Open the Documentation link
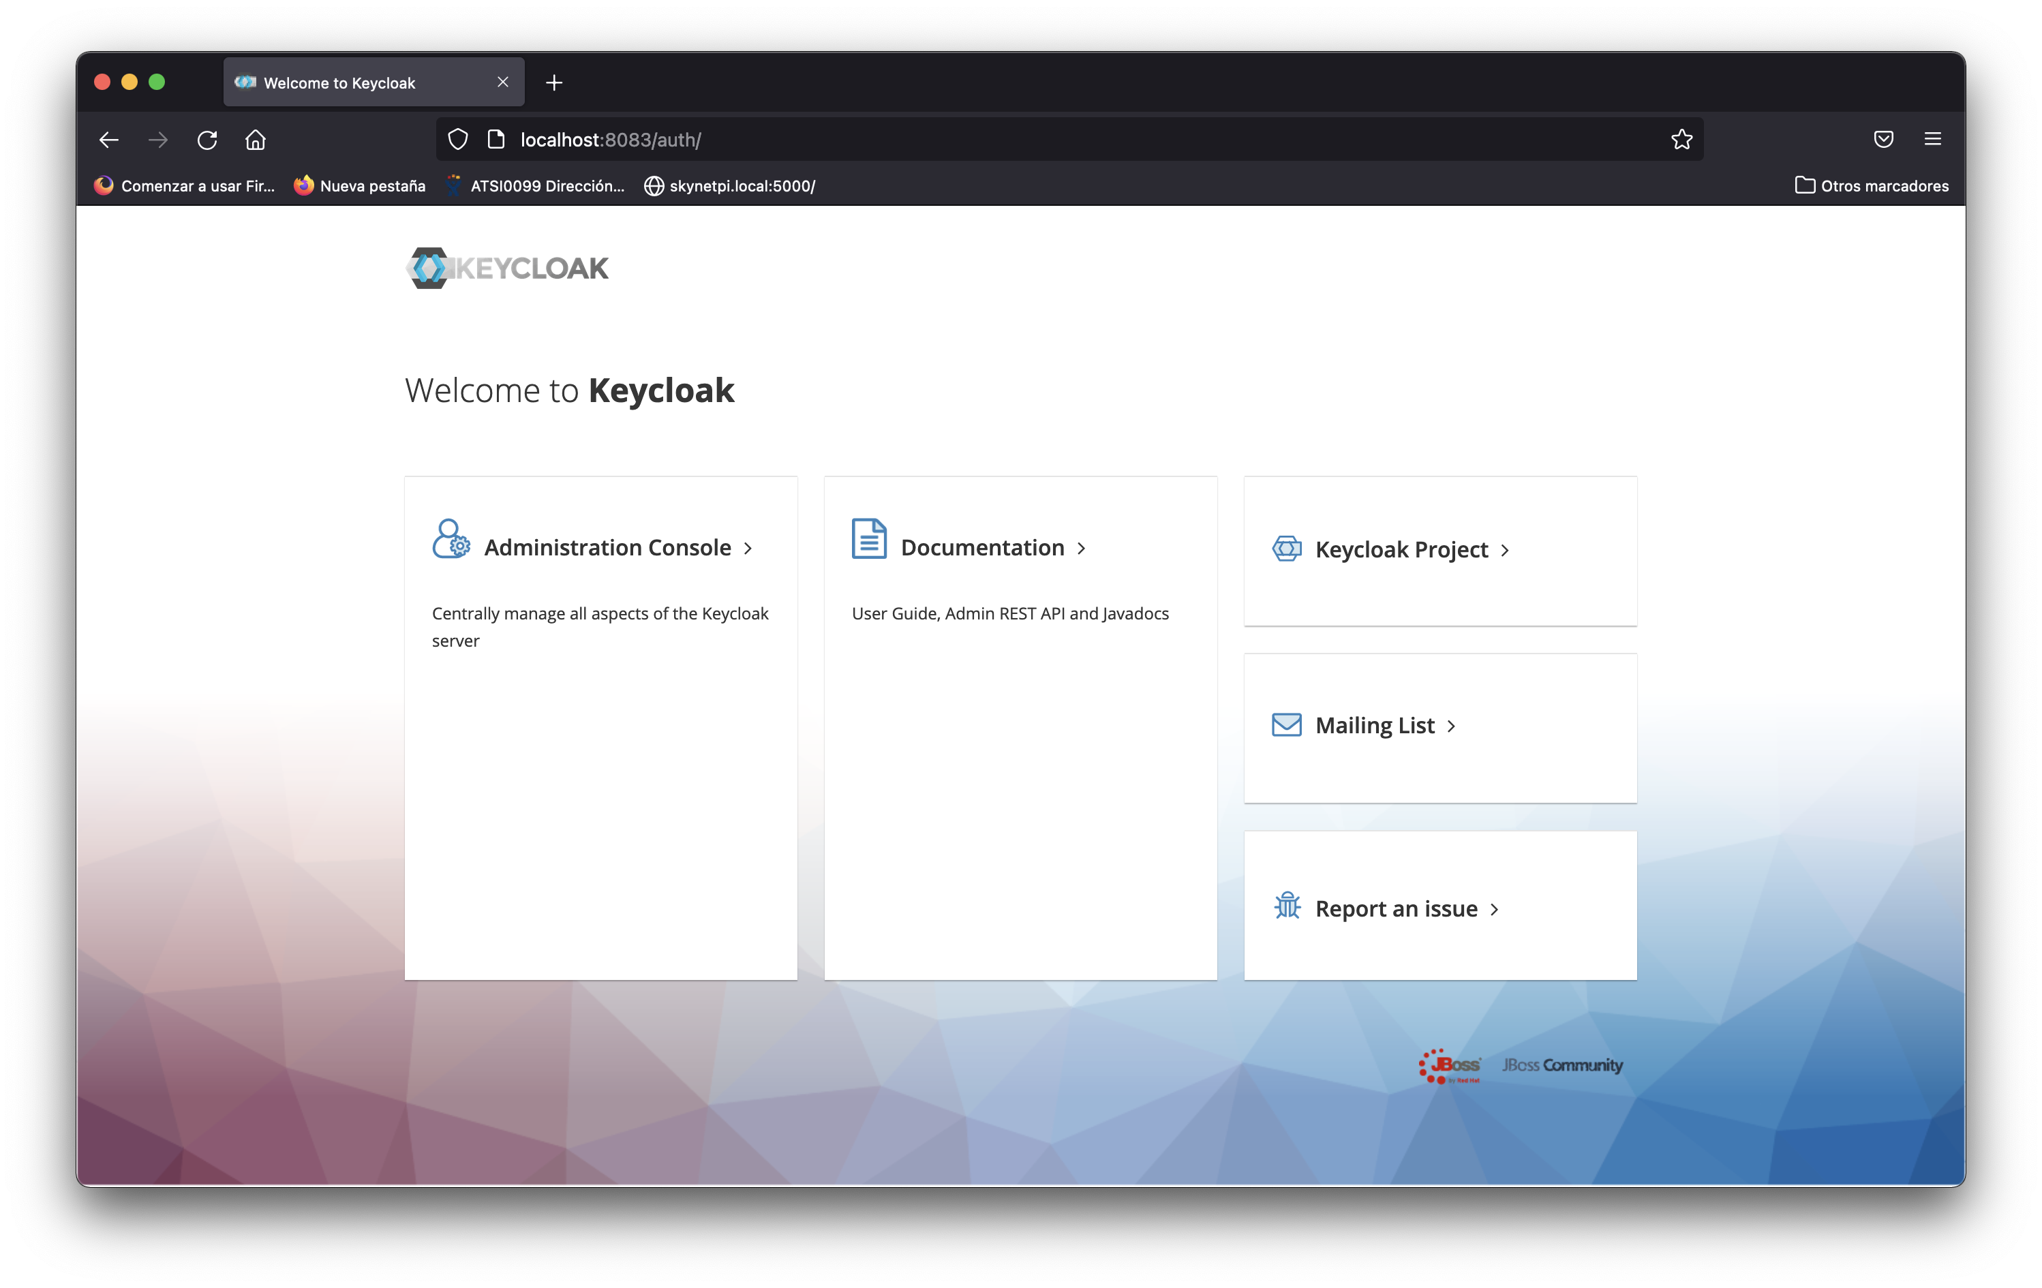This screenshot has width=2042, height=1288. (x=982, y=548)
